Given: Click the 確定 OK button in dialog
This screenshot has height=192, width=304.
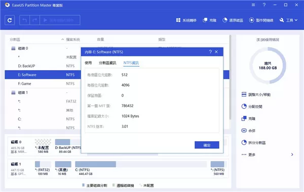Looking at the screenshot, I should click(x=207, y=145).
